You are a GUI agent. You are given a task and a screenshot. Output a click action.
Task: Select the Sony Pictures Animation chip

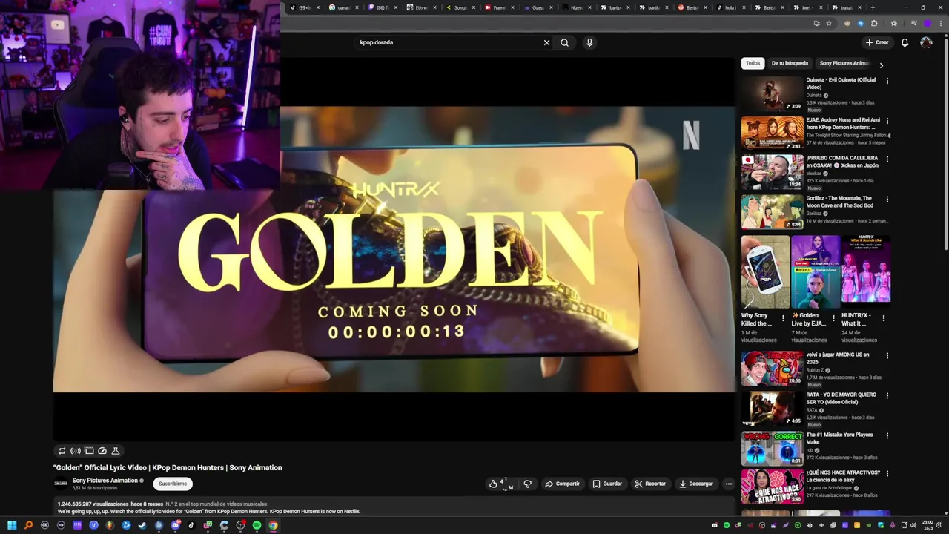pyautogui.click(x=844, y=63)
